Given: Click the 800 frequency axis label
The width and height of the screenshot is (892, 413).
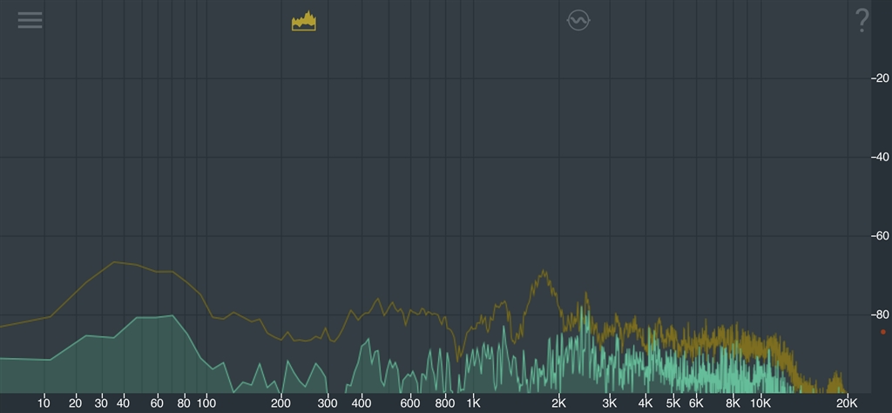Looking at the screenshot, I should click(x=445, y=403).
